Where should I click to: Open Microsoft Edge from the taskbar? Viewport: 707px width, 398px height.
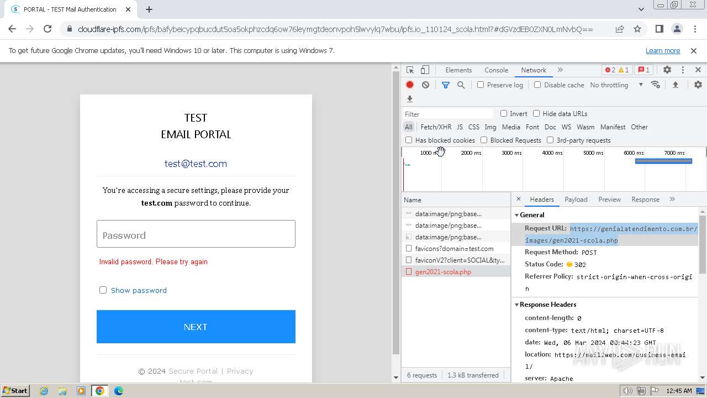(x=118, y=391)
